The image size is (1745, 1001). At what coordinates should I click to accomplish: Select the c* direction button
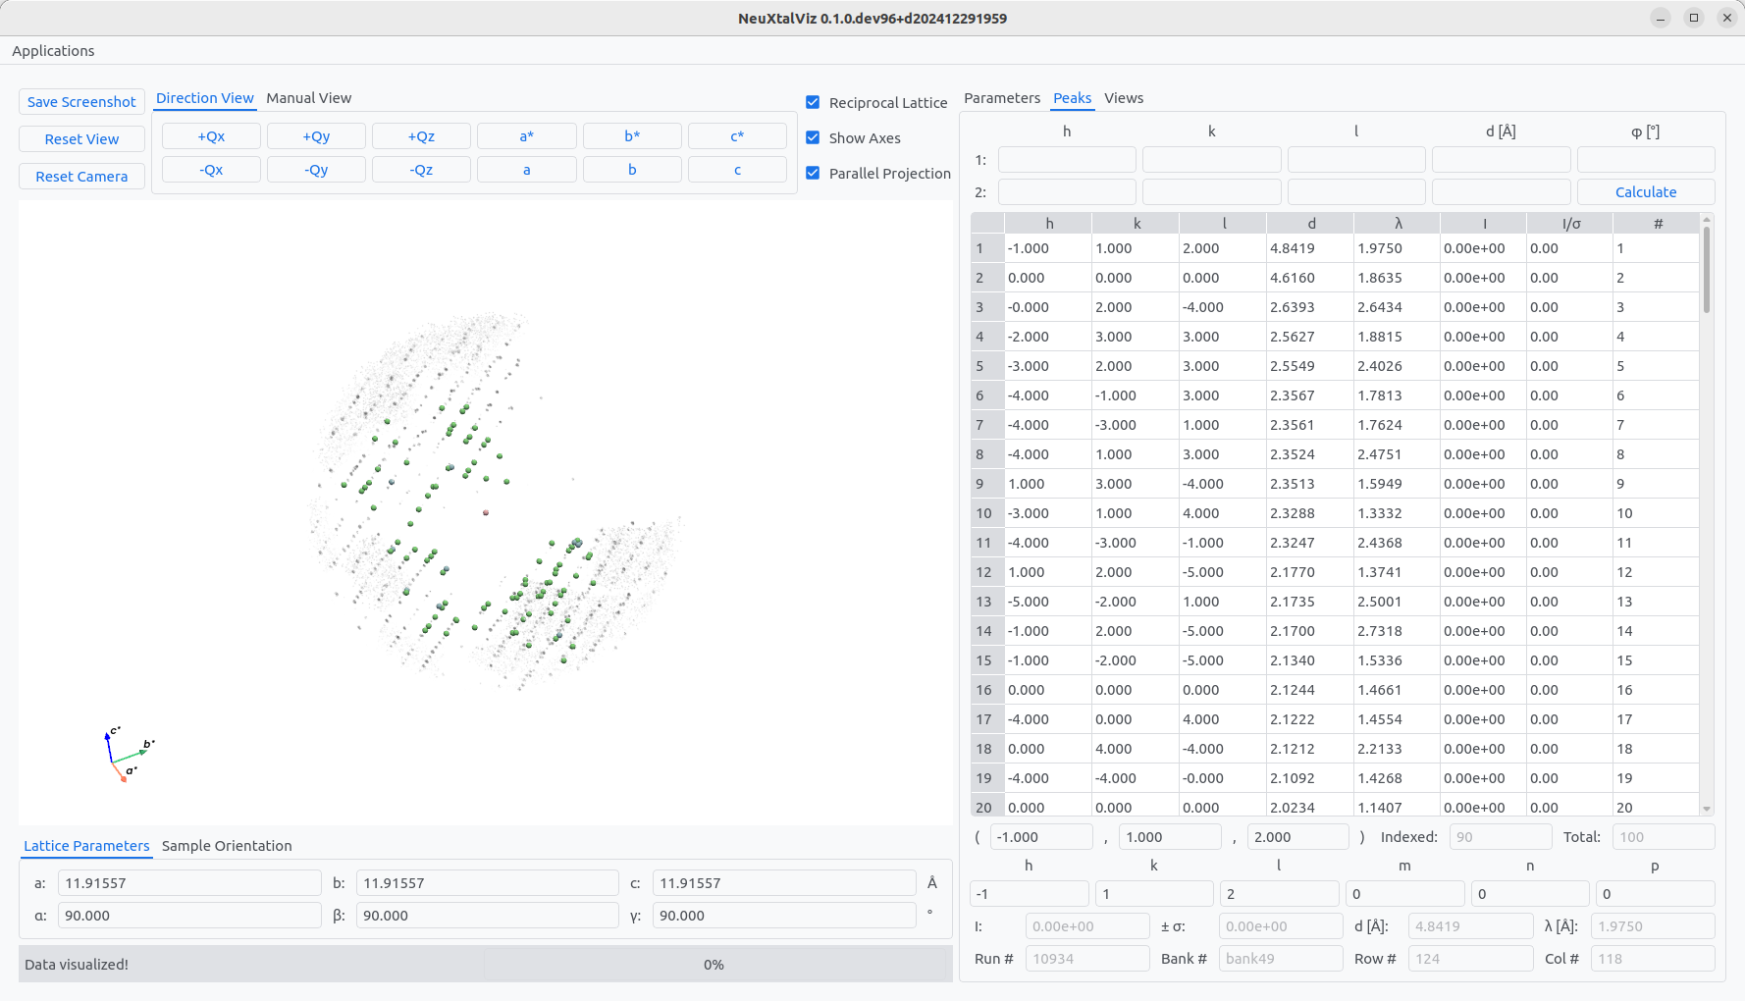[x=737, y=136]
